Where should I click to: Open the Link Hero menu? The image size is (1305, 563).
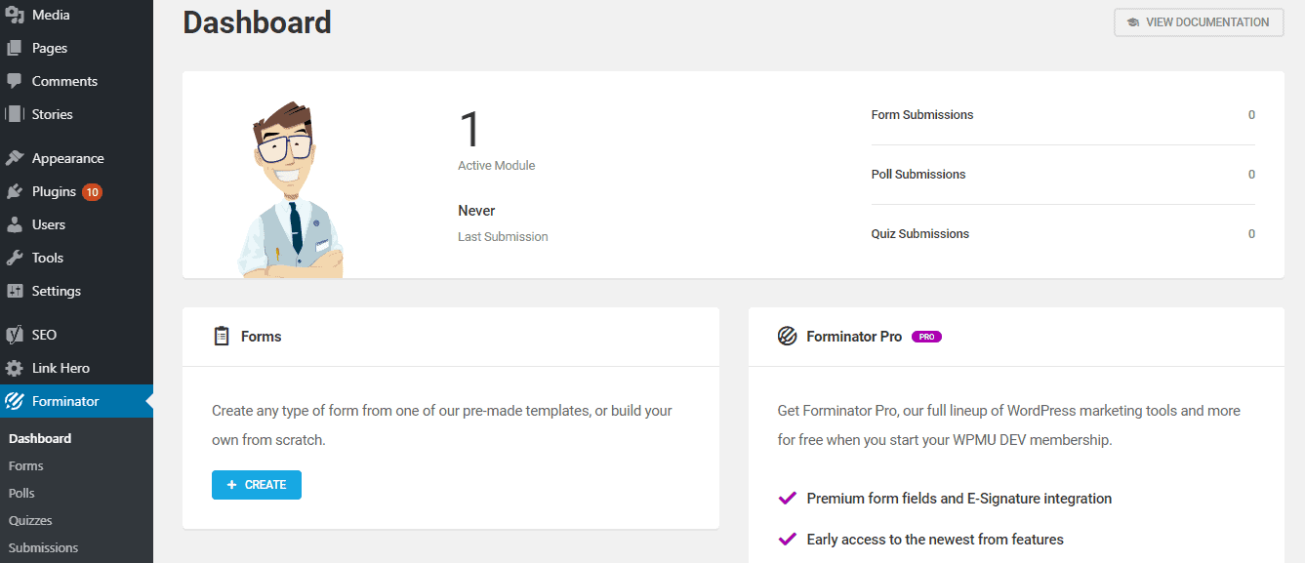point(76,368)
